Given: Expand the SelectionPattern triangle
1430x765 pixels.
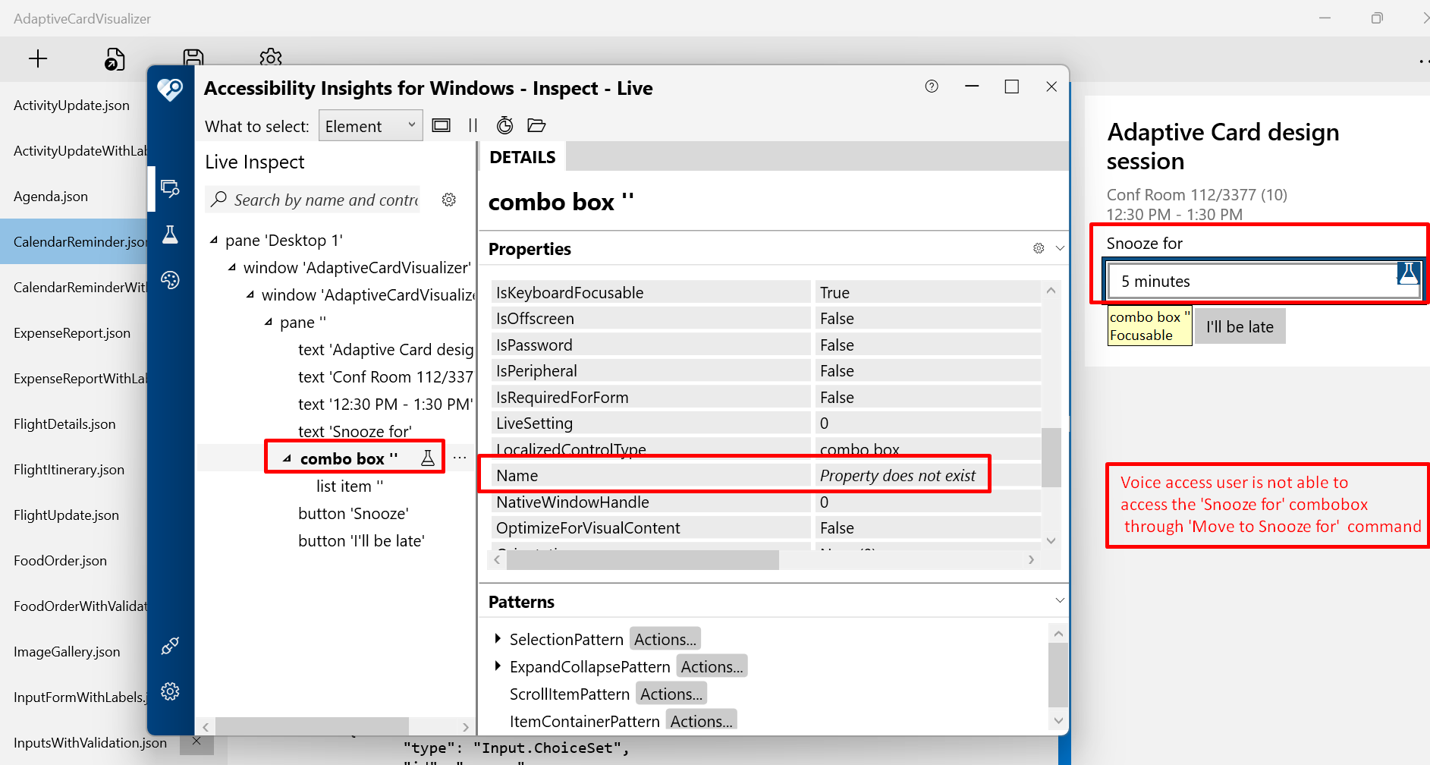Looking at the screenshot, I should (x=498, y=638).
